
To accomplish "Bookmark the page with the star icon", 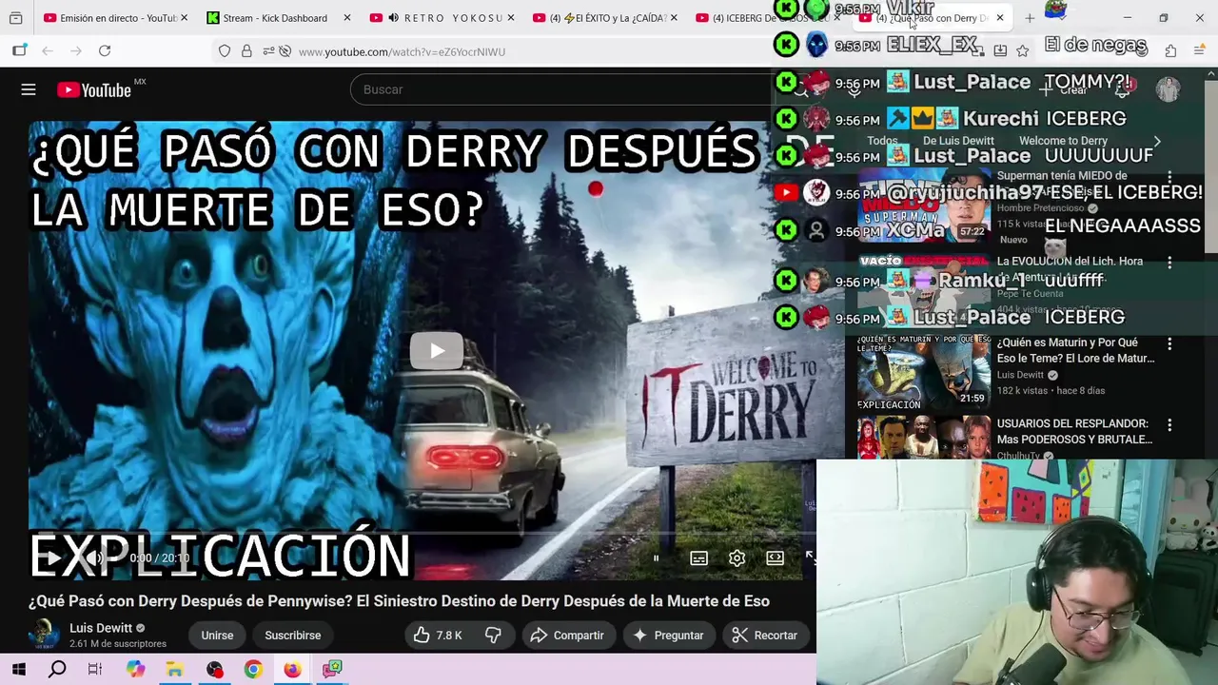I will pos(1022,50).
